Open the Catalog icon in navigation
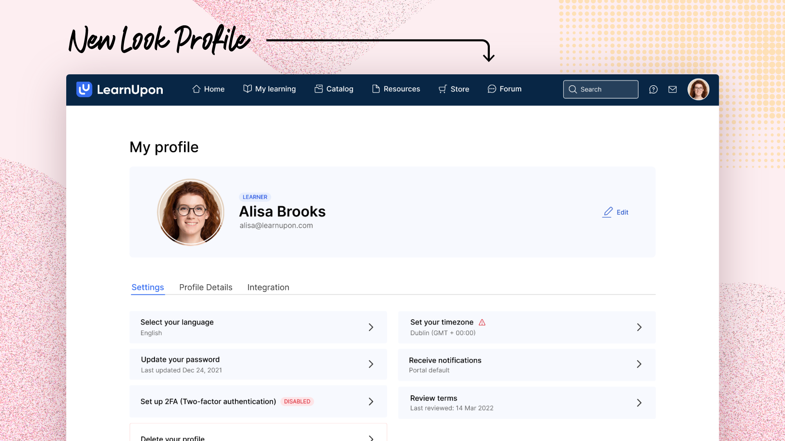The width and height of the screenshot is (785, 441). (x=318, y=89)
